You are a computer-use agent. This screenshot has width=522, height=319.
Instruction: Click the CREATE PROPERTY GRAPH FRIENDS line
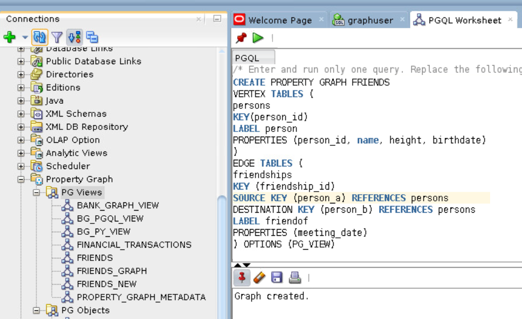(x=311, y=82)
